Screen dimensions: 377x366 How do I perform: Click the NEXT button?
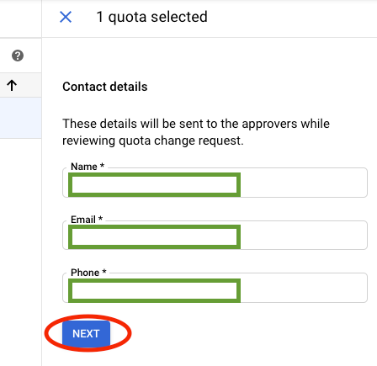pyautogui.click(x=86, y=333)
